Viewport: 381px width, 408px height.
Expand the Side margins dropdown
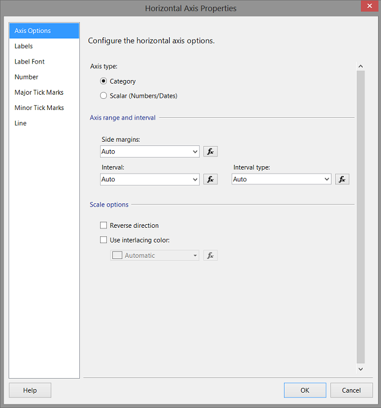[195, 151]
